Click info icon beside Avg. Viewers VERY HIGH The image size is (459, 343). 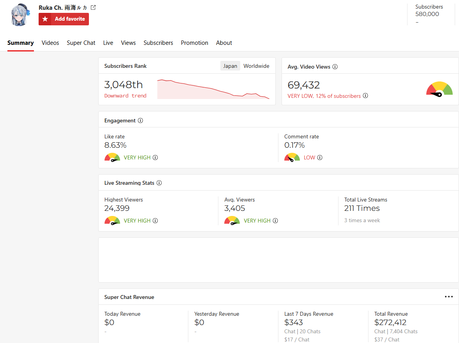point(275,221)
